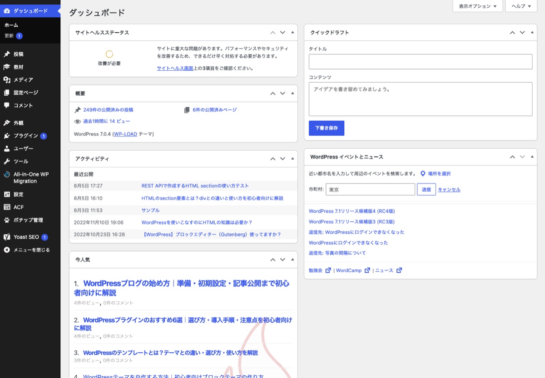
Task: Move WordPress イベントとニュース widget up
Action: tap(512, 157)
